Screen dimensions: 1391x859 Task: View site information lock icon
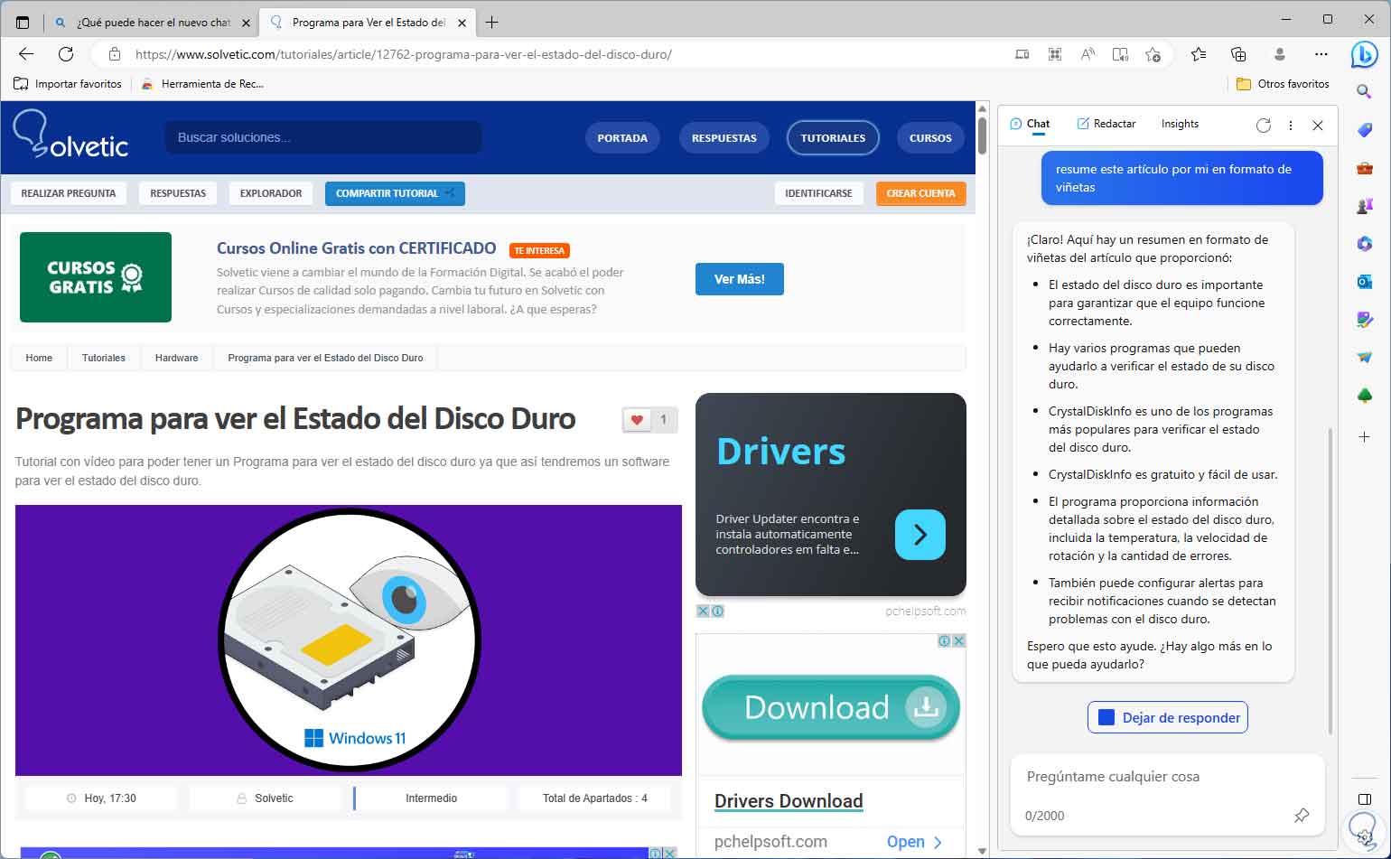[x=115, y=54]
